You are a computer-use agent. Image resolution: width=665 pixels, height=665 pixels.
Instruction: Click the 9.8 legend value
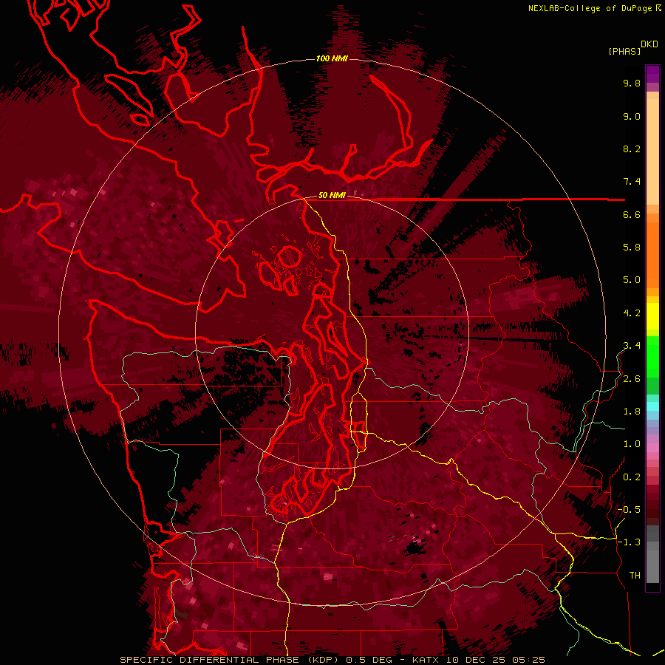point(632,83)
